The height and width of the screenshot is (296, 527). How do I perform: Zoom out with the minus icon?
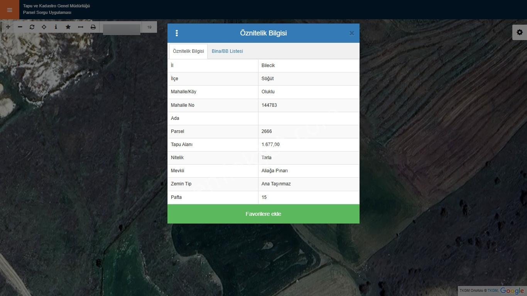[20, 27]
